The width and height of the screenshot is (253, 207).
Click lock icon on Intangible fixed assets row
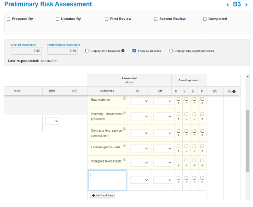tap(124, 159)
